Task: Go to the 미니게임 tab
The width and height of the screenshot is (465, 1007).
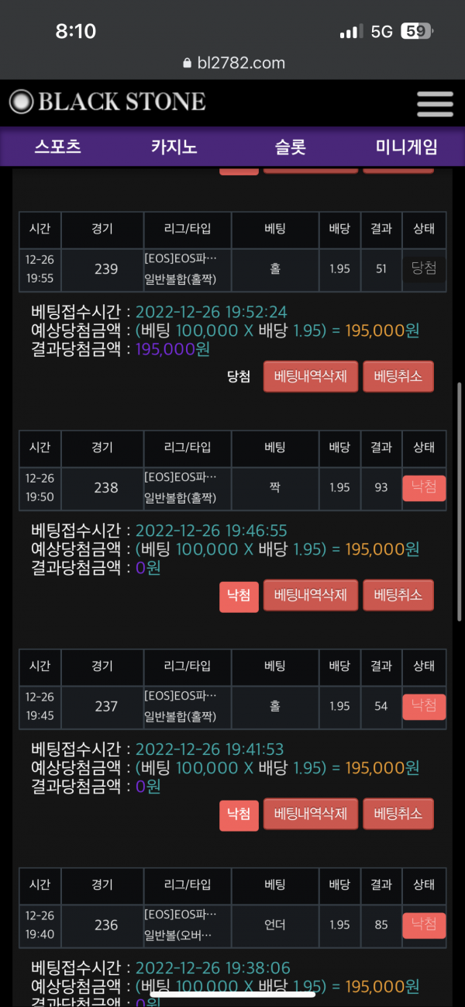Action: [406, 147]
